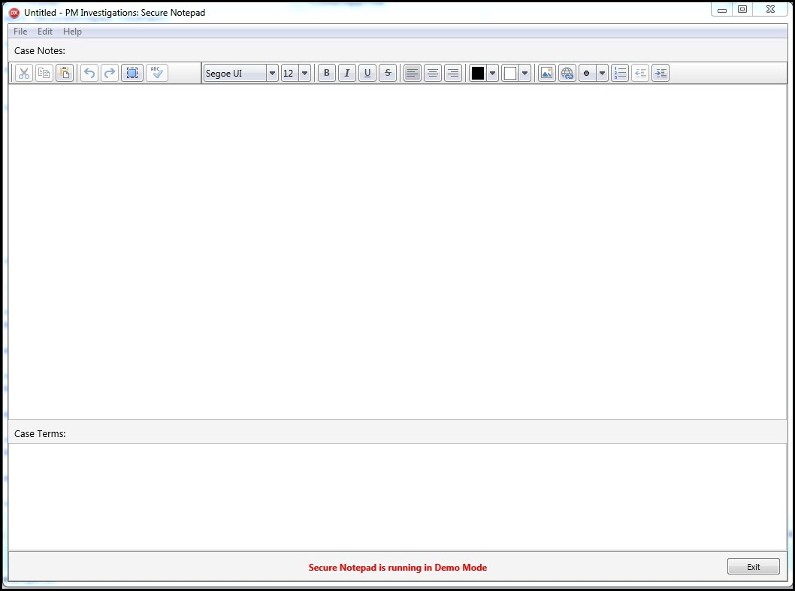Click the spell check icon
Image resolution: width=795 pixels, height=591 pixels.
pyautogui.click(x=156, y=73)
